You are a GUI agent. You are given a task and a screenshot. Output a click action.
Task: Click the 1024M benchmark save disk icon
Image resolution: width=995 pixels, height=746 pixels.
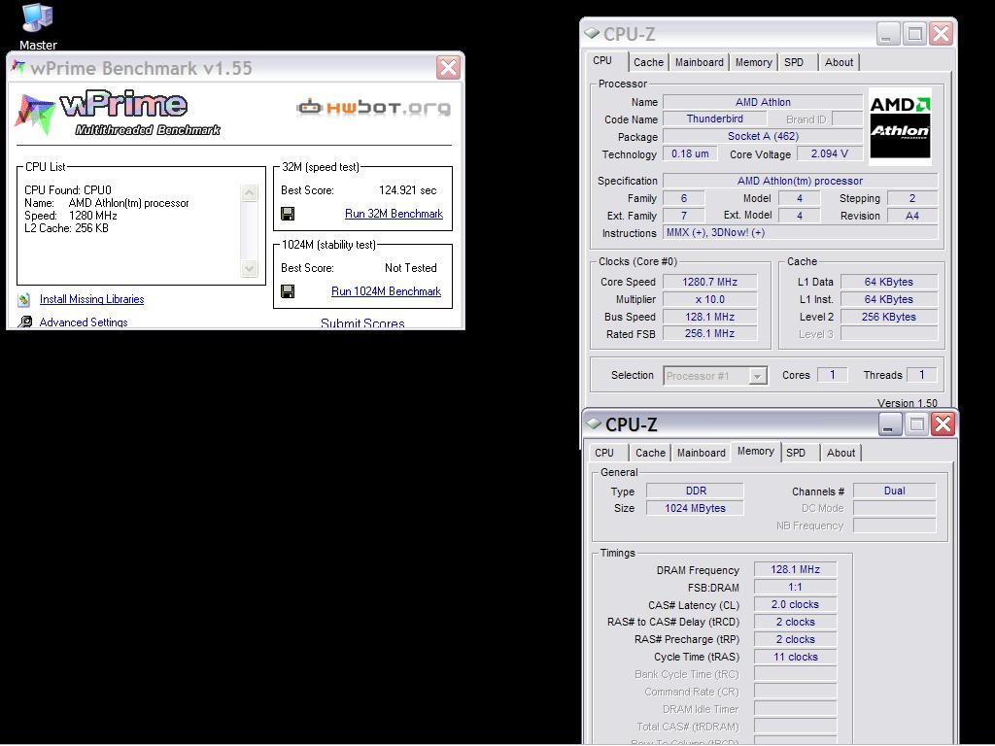tap(288, 291)
